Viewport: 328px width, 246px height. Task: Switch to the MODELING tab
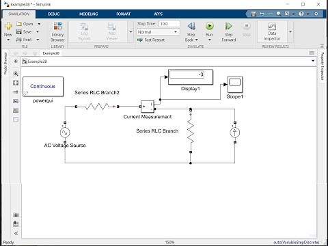click(88, 14)
